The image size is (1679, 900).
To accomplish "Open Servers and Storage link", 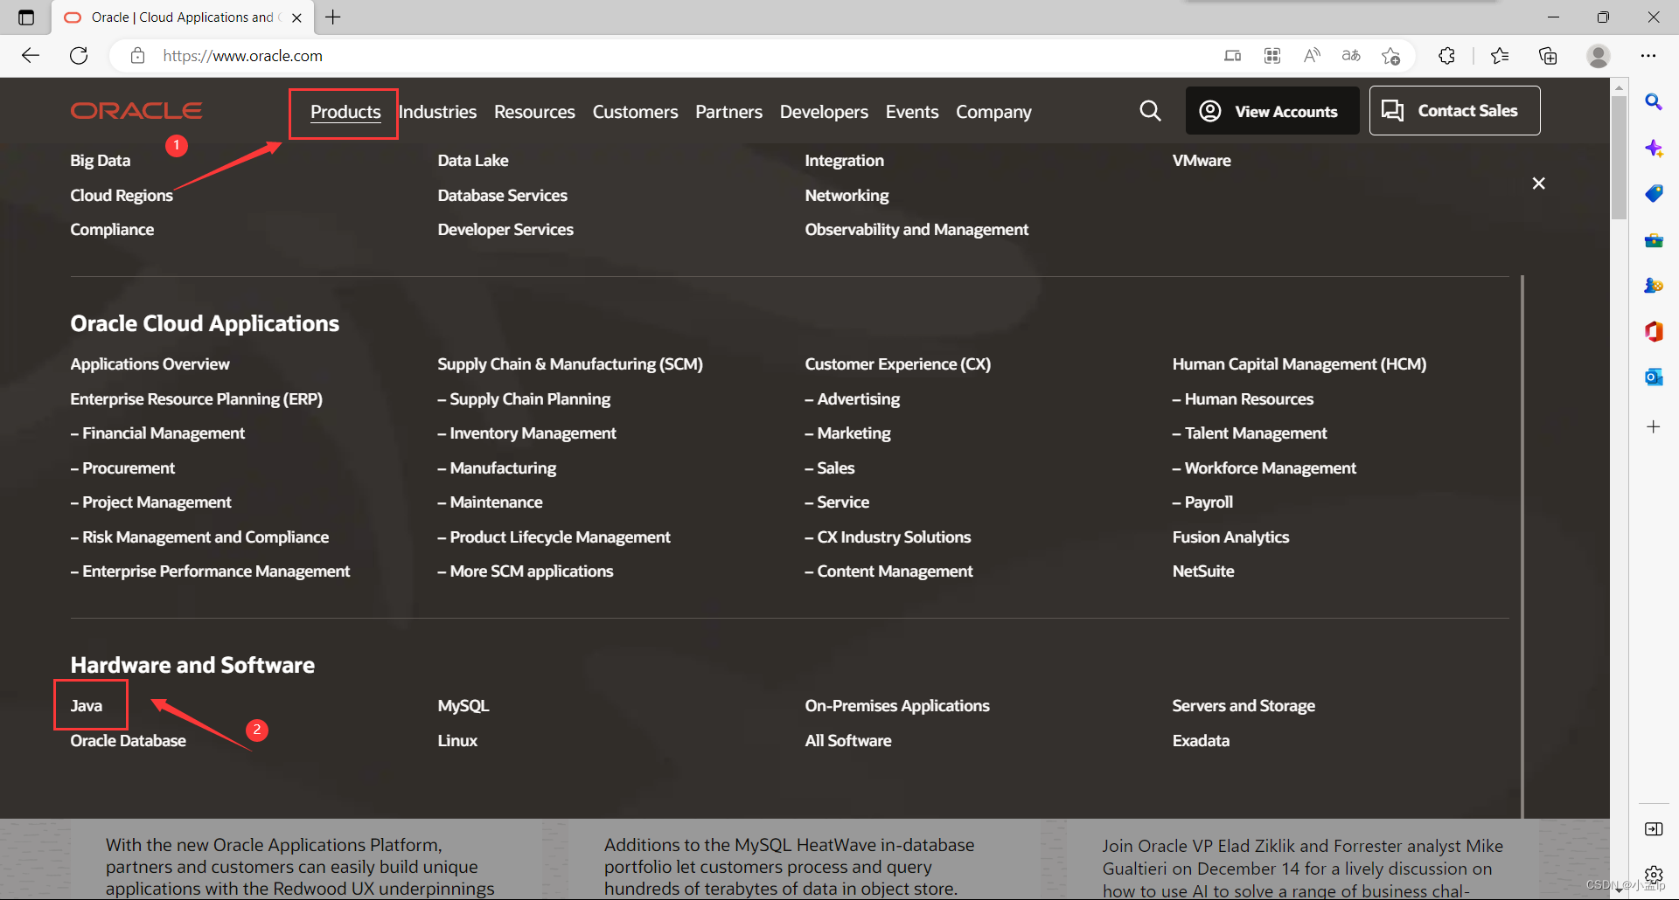I will click(x=1244, y=705).
